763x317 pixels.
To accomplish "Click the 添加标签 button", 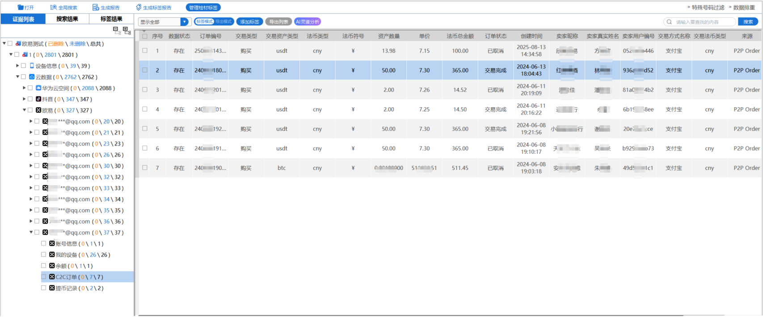I will click(249, 22).
